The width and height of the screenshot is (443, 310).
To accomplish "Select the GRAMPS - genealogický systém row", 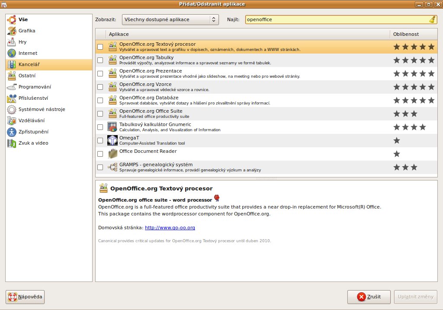I will (x=266, y=167).
